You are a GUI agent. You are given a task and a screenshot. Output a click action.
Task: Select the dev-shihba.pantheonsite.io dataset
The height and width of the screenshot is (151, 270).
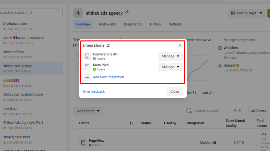pos(31,40)
